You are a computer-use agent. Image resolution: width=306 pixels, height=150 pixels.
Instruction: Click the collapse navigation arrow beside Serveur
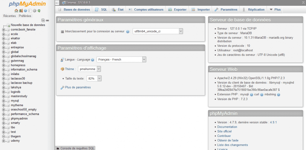tap(57, 3)
